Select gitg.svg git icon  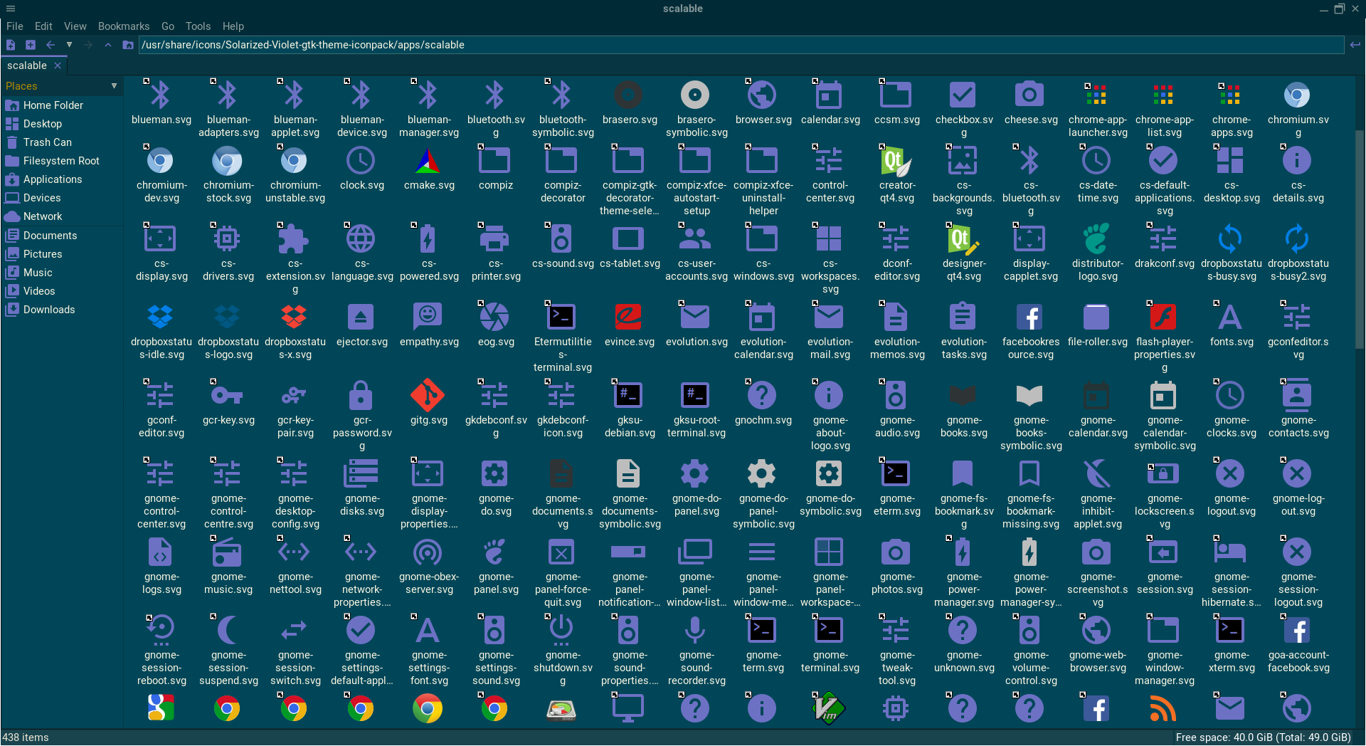click(428, 396)
